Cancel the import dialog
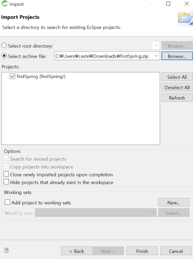193x259 pixels. tap(176, 251)
